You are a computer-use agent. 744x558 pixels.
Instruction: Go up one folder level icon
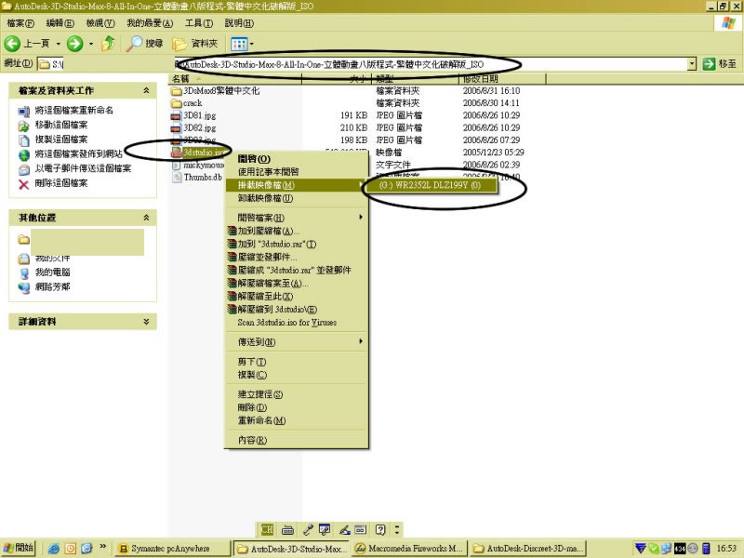coord(108,44)
